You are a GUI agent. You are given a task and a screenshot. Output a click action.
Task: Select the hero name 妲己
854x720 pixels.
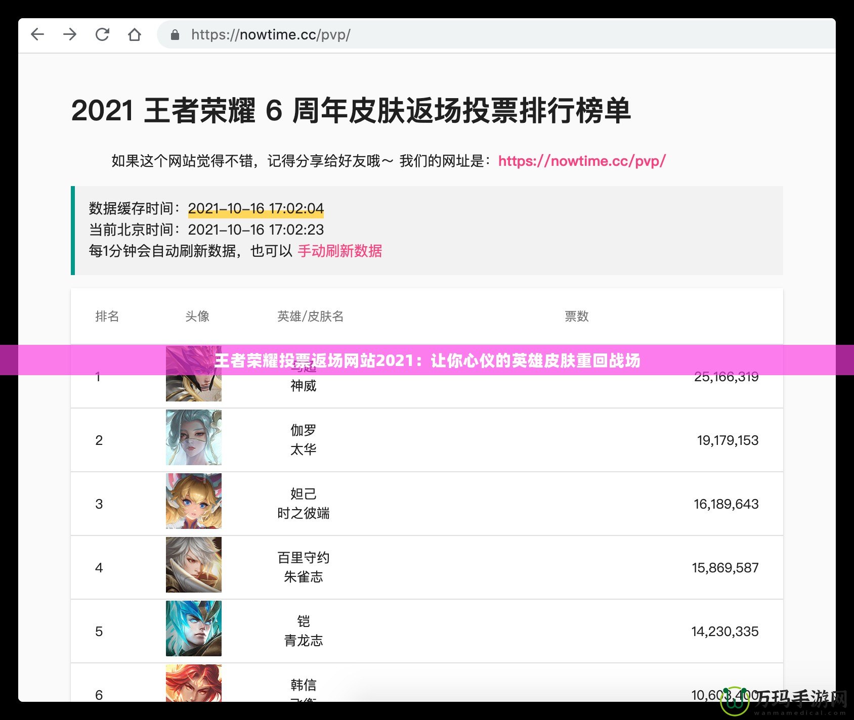click(x=304, y=494)
